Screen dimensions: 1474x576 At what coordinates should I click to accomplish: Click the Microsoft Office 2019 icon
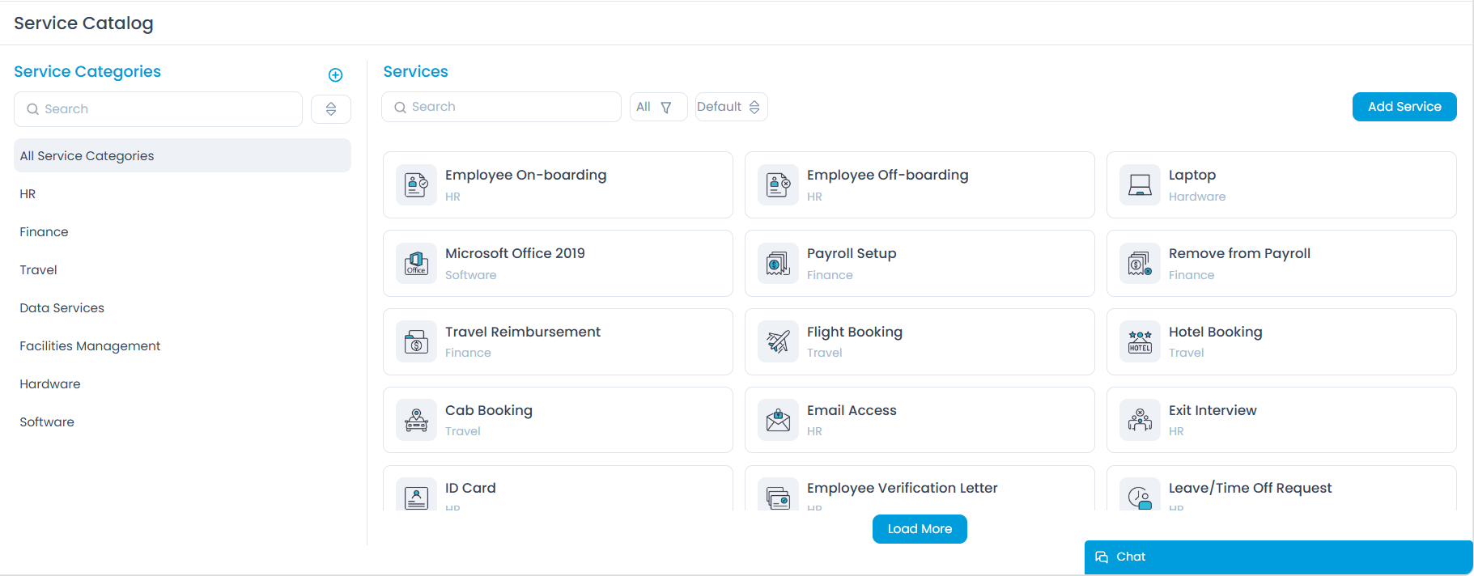416,264
